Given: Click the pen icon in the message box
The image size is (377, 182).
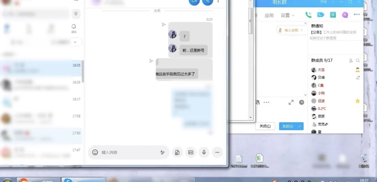Looking at the screenshot, I should click(x=162, y=152).
